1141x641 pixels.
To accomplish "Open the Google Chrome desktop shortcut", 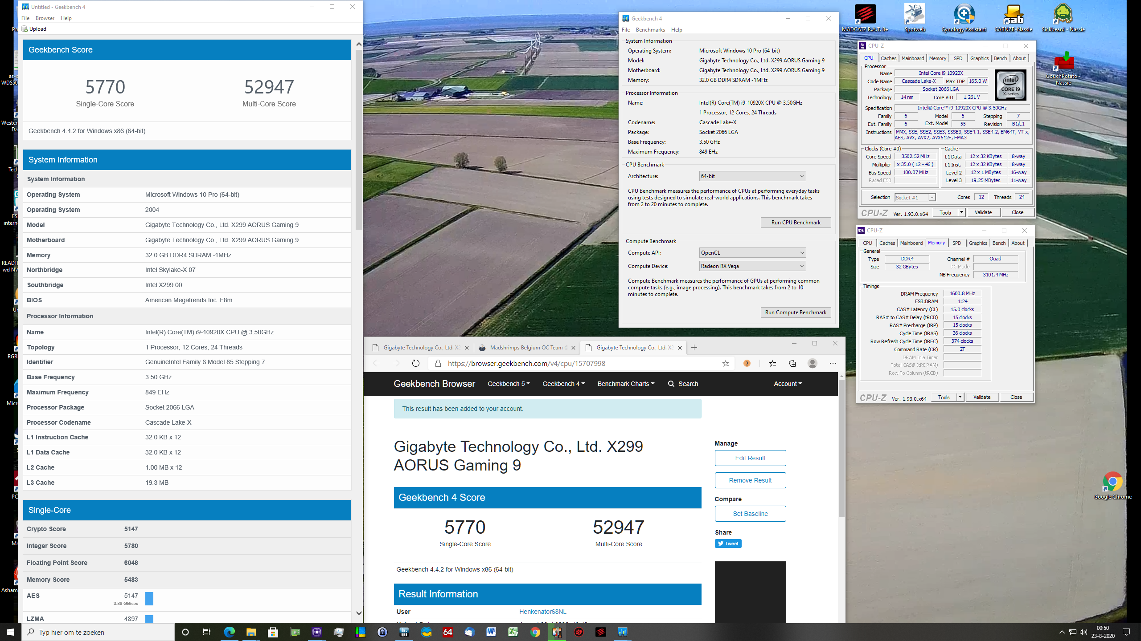I will tap(1112, 485).
